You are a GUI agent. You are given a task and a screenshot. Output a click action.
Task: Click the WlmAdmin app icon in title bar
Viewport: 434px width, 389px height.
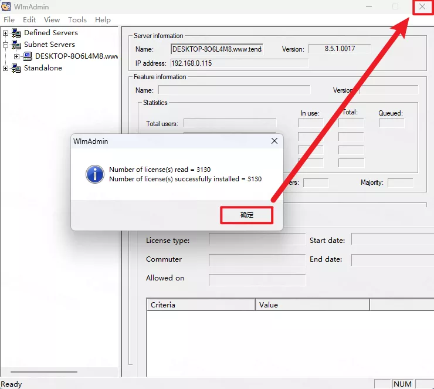pyautogui.click(x=6, y=6)
